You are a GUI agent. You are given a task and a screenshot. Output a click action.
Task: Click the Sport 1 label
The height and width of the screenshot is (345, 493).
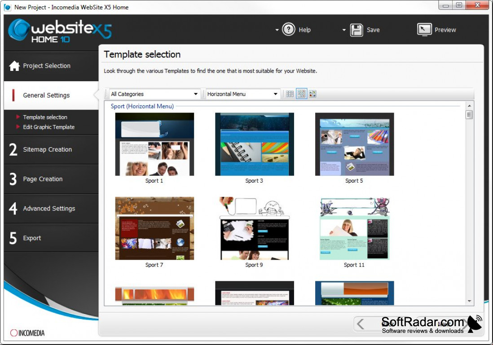point(154,181)
